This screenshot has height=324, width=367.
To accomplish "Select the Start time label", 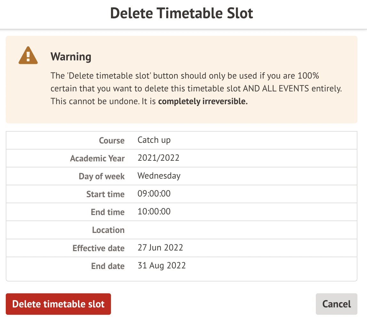I will click(x=105, y=194).
